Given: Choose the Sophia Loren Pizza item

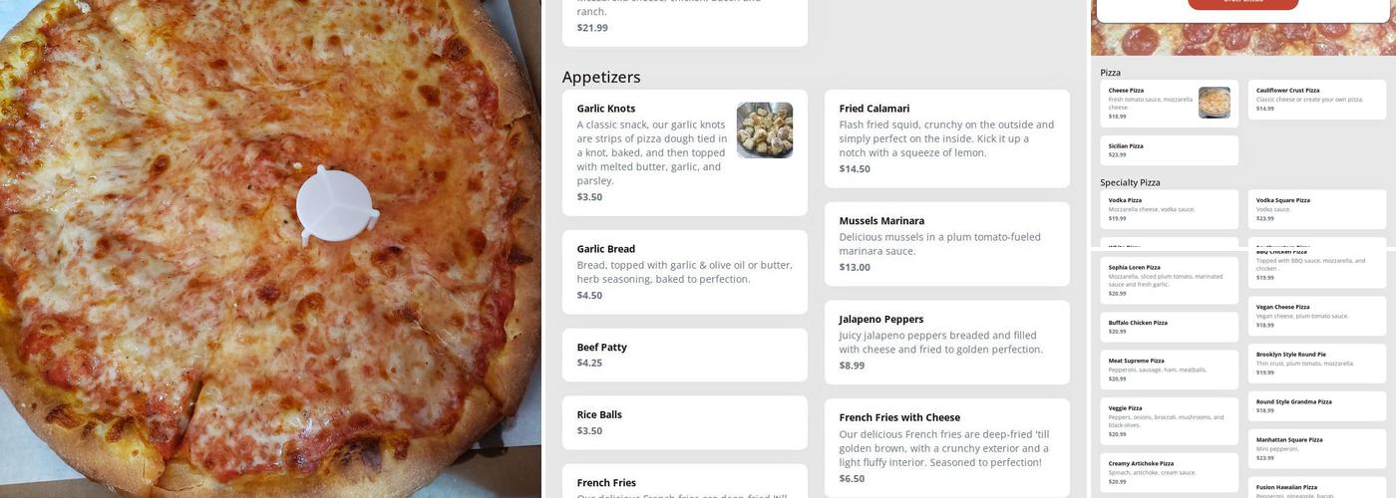Looking at the screenshot, I should point(1170,280).
